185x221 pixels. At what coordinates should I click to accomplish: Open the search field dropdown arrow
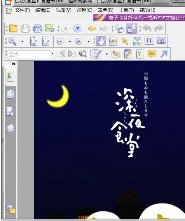(52, 54)
